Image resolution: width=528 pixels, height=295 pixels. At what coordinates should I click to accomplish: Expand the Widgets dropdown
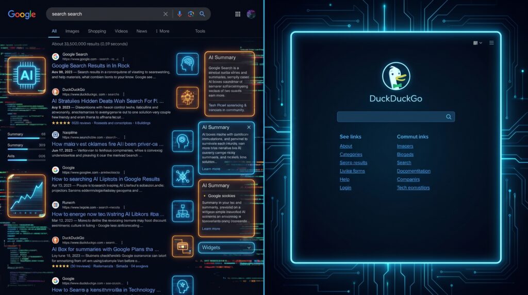(x=226, y=248)
